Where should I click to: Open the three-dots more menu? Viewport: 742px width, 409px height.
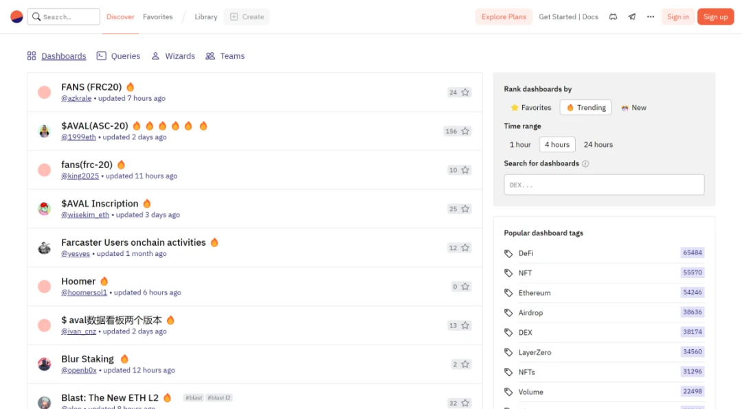pos(650,16)
